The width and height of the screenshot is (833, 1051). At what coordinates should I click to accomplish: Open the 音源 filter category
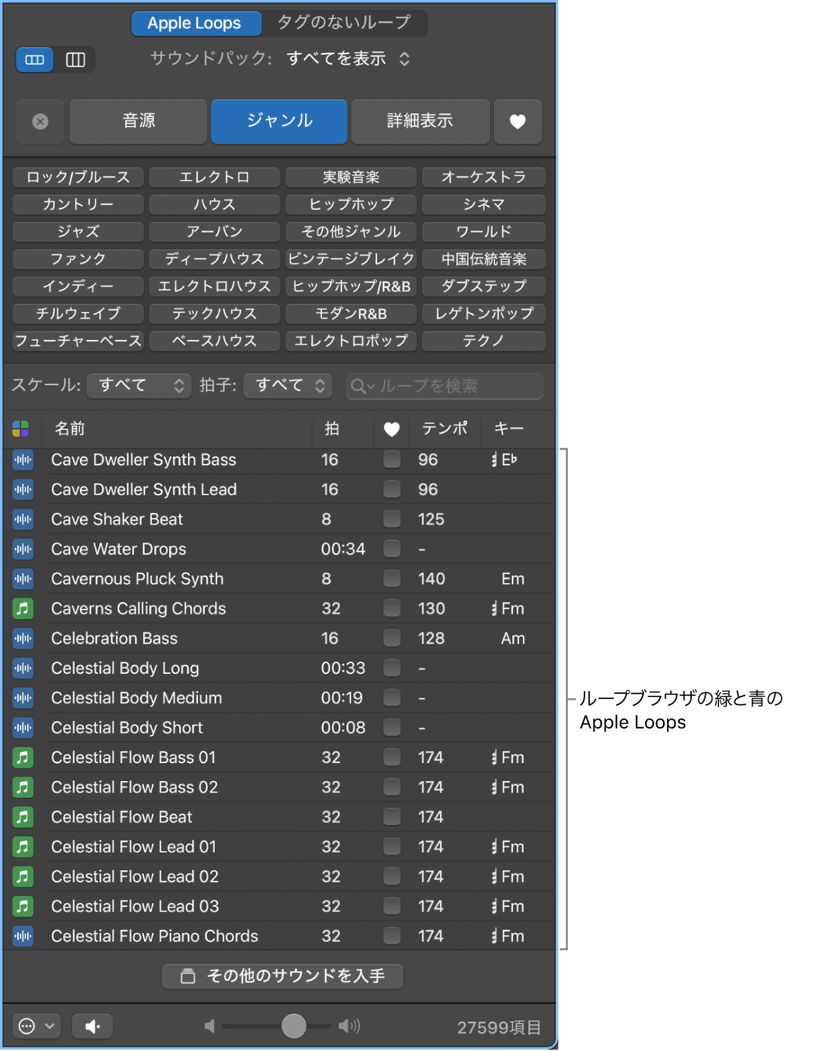click(x=138, y=121)
